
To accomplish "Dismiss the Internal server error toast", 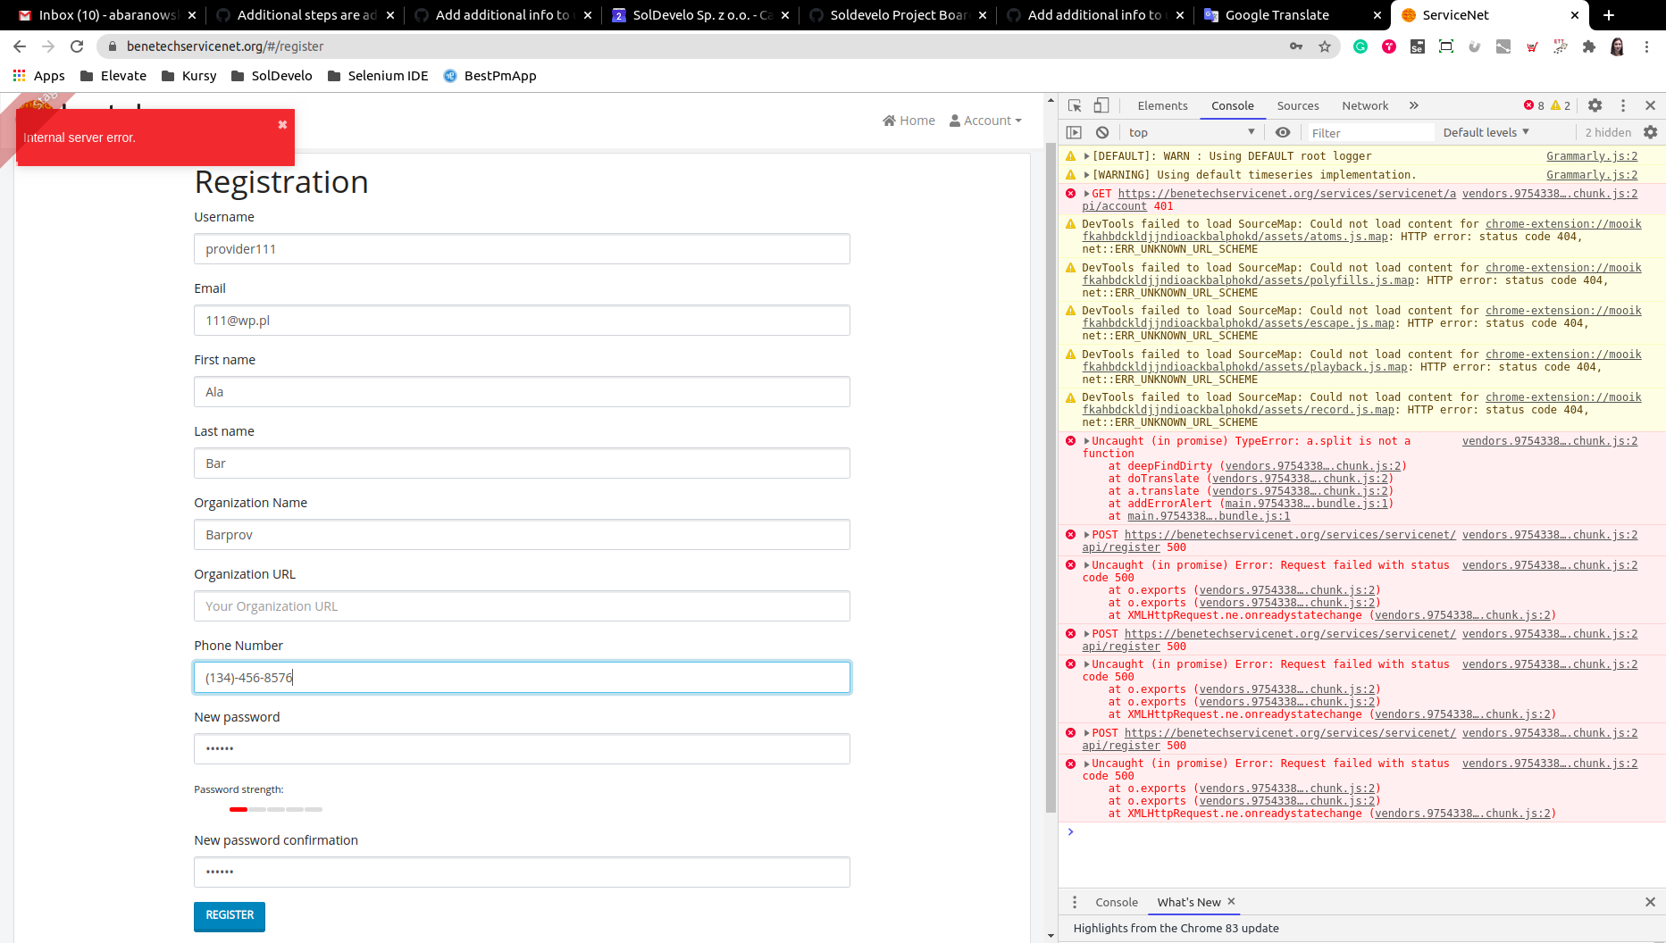I will coord(282,124).
